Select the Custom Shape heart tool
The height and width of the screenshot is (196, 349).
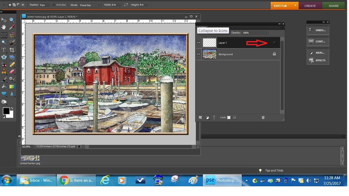pos(4,94)
